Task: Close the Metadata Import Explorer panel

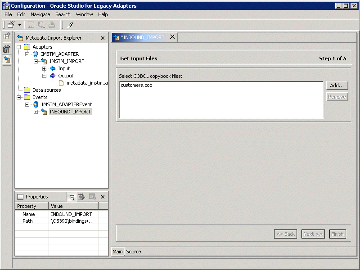Action: point(103,38)
